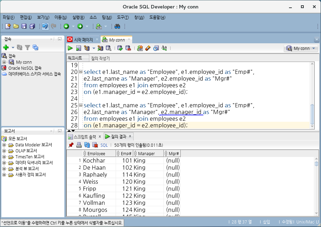Refresh the connections list

[x=19, y=48]
